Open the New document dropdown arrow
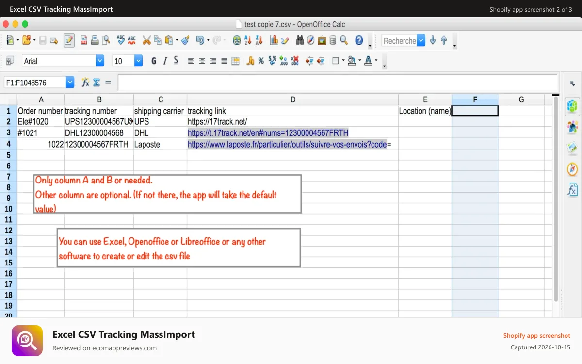 pyautogui.click(x=17, y=40)
